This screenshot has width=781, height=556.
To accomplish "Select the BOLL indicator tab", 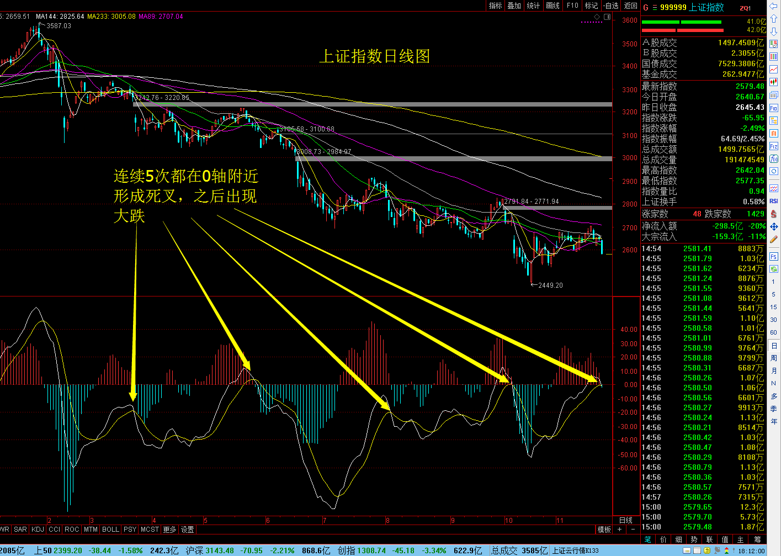I will (110, 529).
